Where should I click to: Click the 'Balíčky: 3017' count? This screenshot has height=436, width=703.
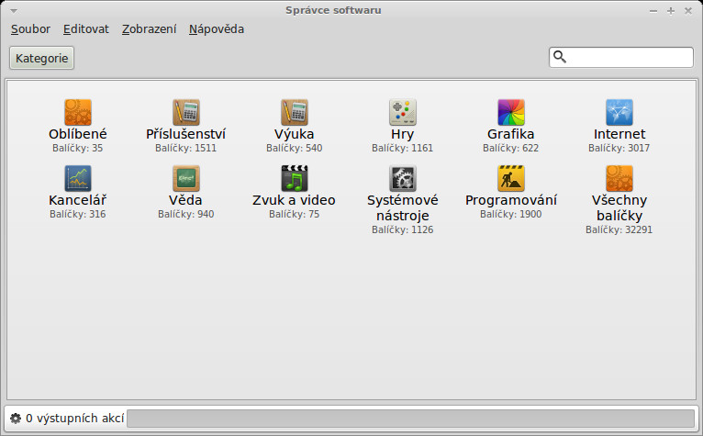click(619, 148)
